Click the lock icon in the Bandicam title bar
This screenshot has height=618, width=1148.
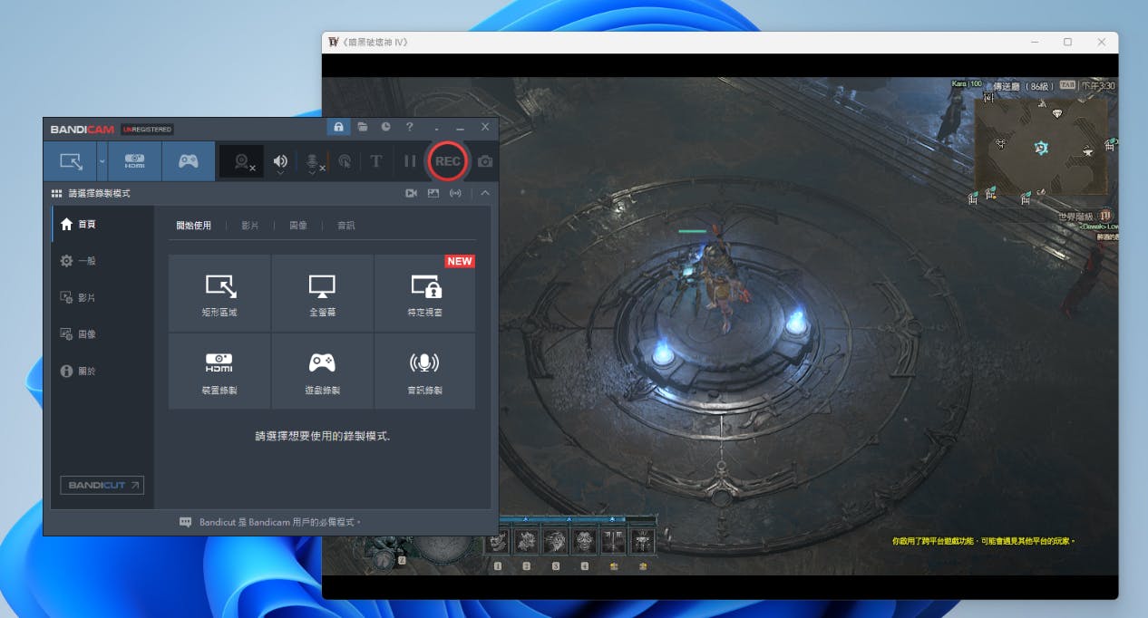pyautogui.click(x=338, y=128)
